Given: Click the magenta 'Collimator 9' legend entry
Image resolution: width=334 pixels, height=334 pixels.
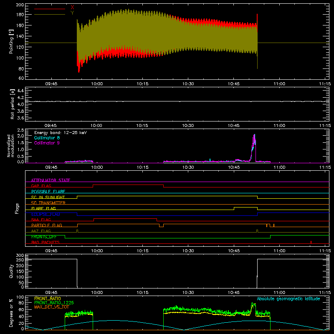Looking at the screenshot, I should point(47,143).
